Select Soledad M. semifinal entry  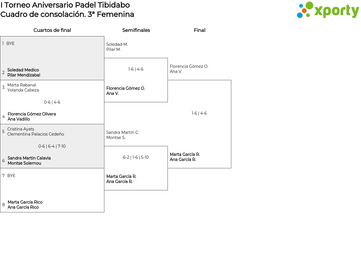pos(117,47)
